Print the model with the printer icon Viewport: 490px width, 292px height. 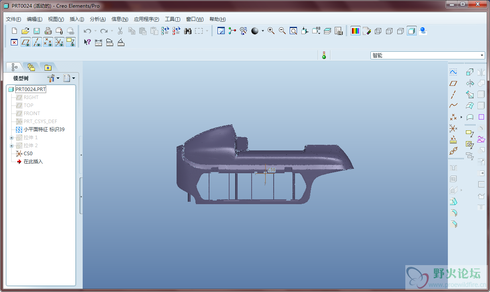point(48,31)
